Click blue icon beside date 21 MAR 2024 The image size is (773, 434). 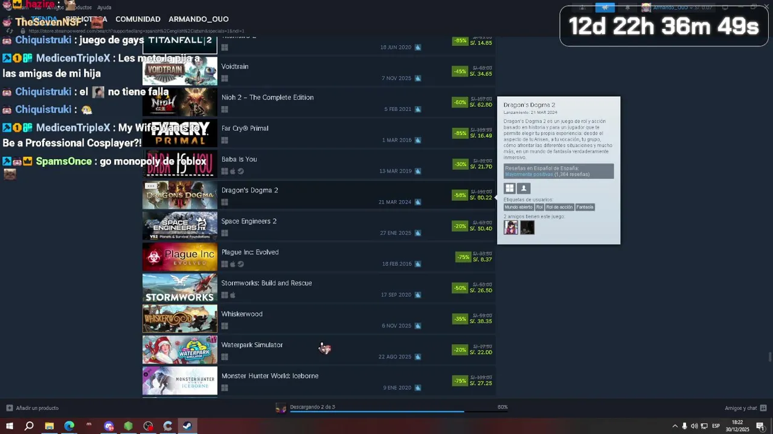(x=418, y=202)
